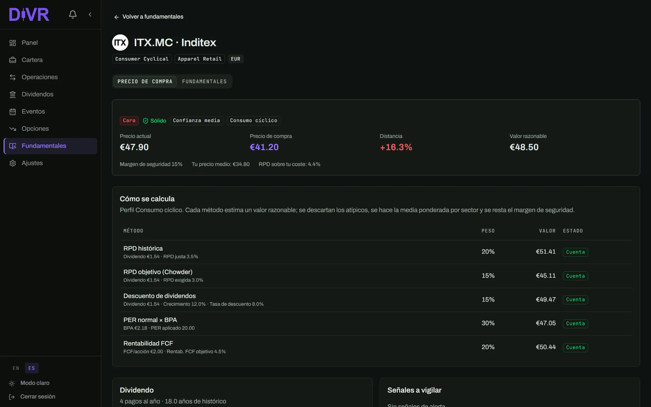Click Consumer Cyclical tag
Image resolution: width=651 pixels, height=407 pixels.
(x=142, y=59)
